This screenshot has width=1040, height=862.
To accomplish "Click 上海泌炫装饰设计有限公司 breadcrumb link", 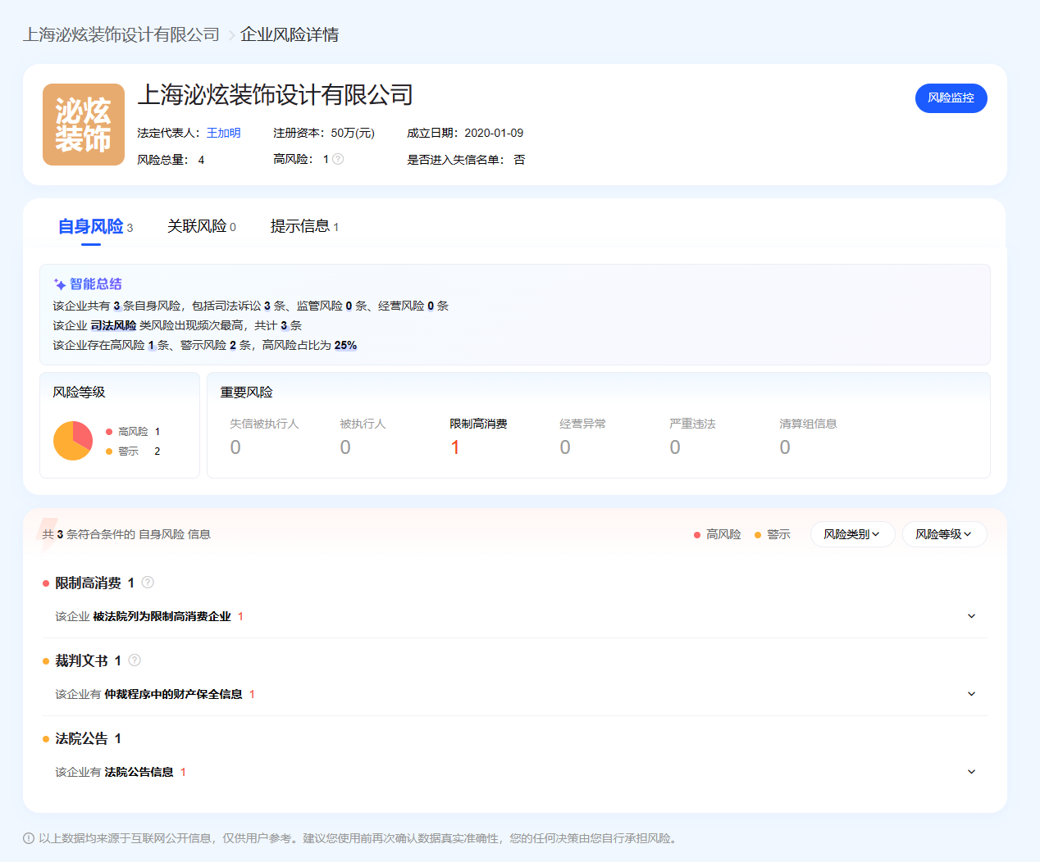I will click(121, 34).
